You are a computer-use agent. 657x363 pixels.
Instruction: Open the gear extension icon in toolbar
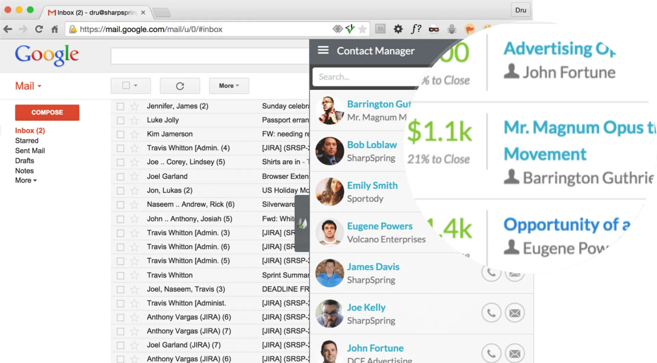point(398,29)
